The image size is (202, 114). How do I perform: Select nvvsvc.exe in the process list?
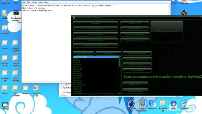pyautogui.click(x=96, y=81)
